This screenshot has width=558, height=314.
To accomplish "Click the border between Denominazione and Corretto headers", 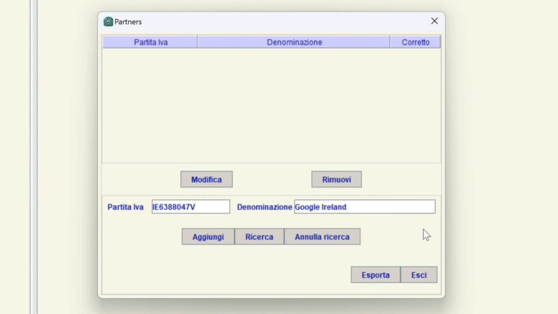I will pos(390,42).
